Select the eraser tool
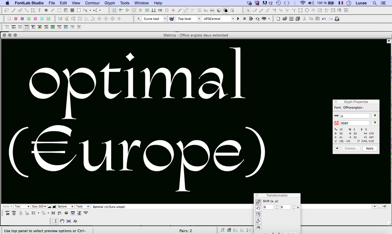 click(x=255, y=10)
